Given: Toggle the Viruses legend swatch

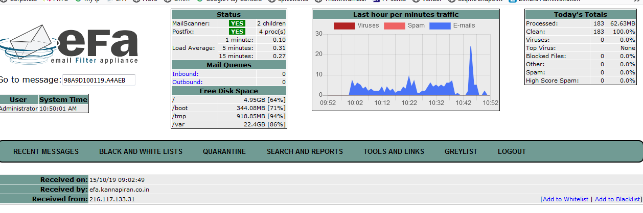Looking at the screenshot, I should pos(344,25).
